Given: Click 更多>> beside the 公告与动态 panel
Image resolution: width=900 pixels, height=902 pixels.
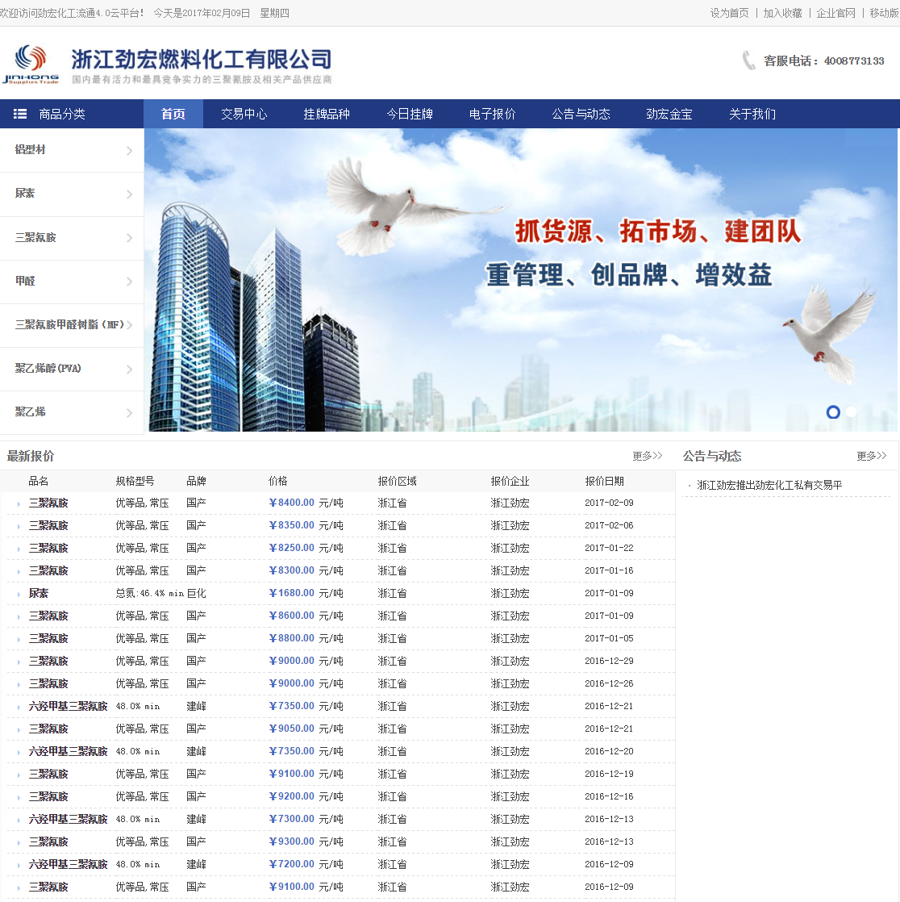Looking at the screenshot, I should (x=871, y=456).
